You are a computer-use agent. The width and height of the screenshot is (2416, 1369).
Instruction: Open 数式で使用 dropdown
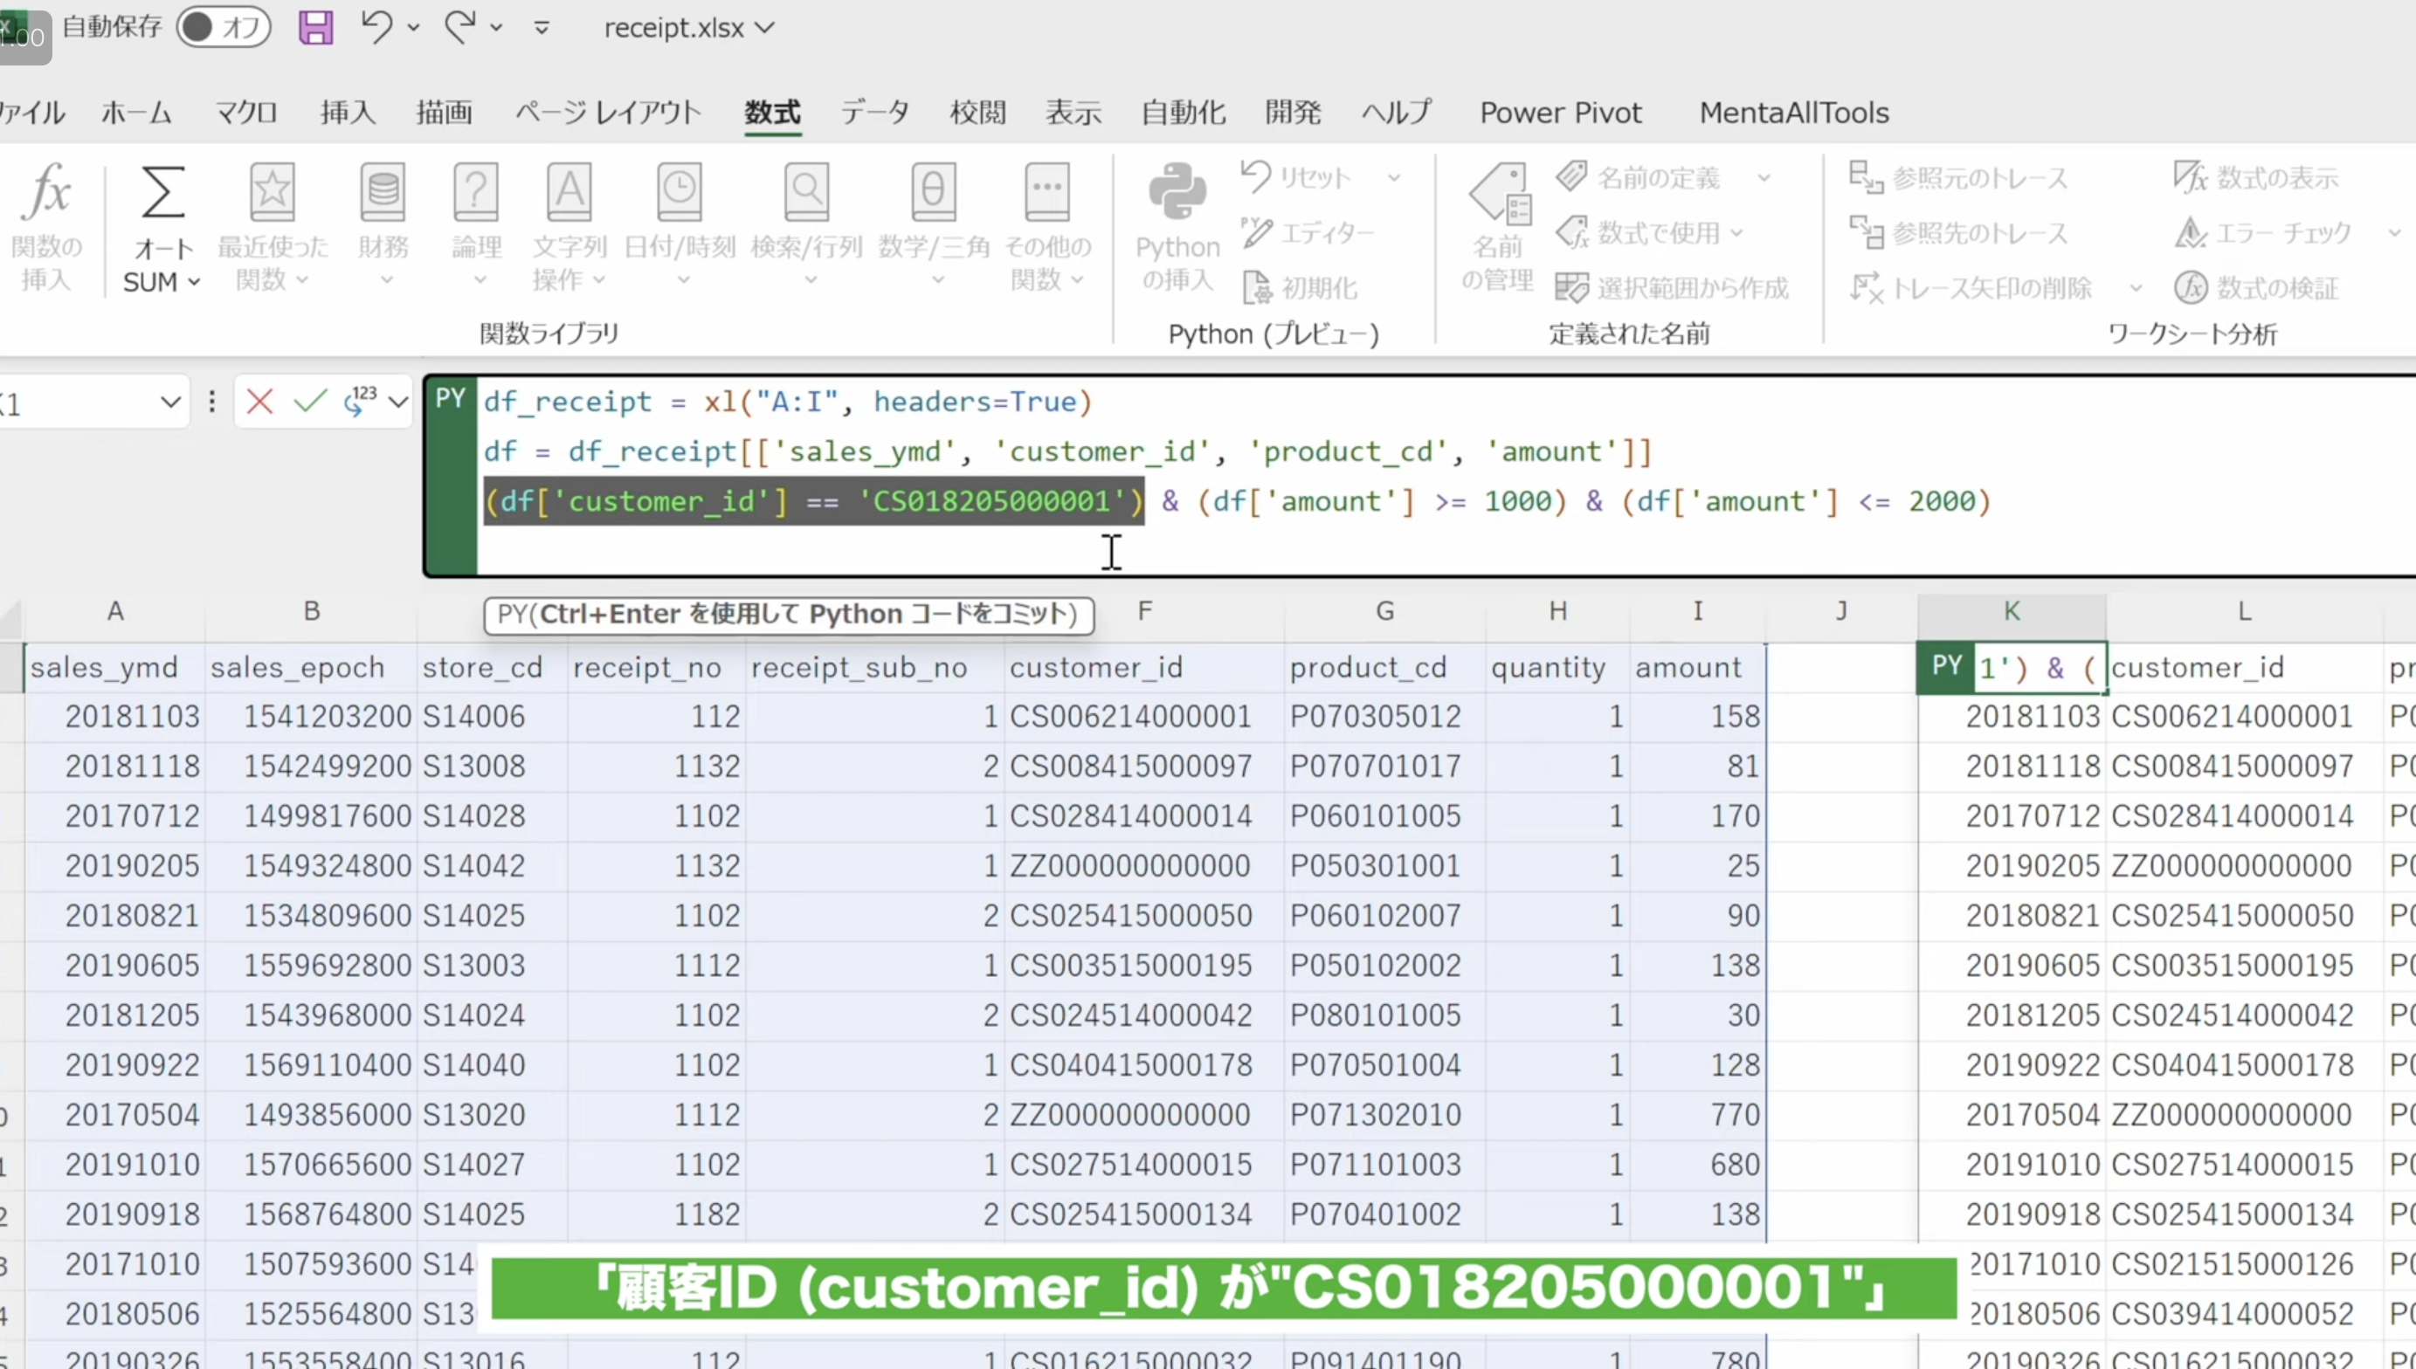(1651, 232)
